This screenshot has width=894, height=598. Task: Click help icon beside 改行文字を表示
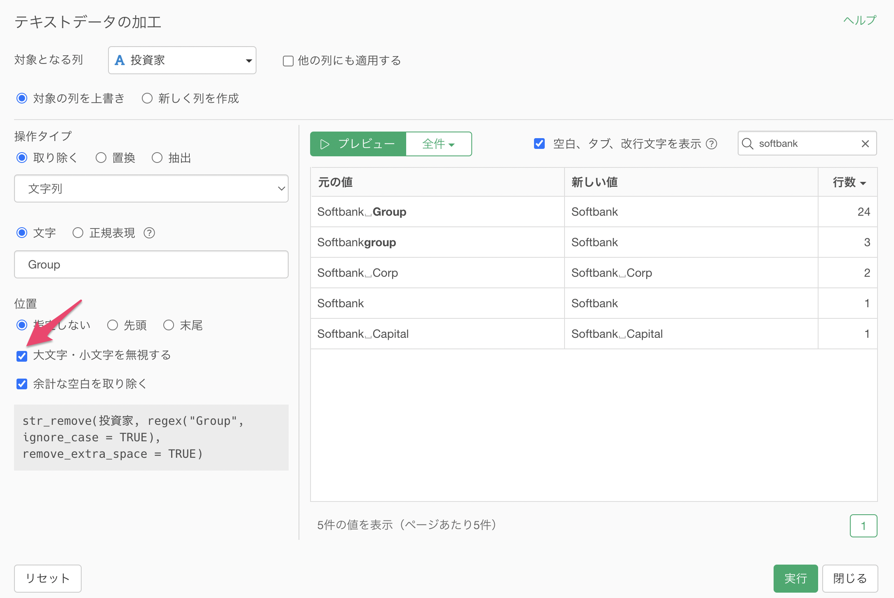[x=712, y=144]
